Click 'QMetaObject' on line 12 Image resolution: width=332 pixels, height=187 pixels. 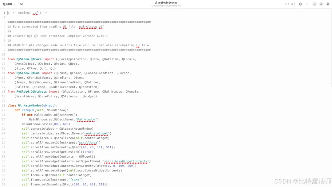click(24, 64)
